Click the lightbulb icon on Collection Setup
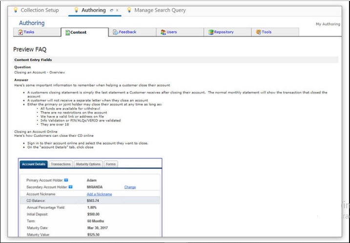The image size is (350, 243). (x=16, y=10)
